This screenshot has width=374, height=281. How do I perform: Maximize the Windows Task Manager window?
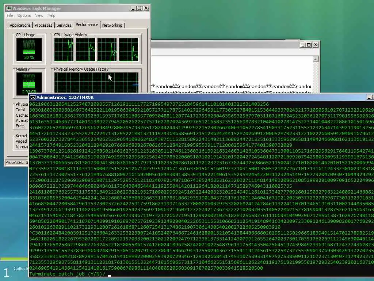click(140, 8)
